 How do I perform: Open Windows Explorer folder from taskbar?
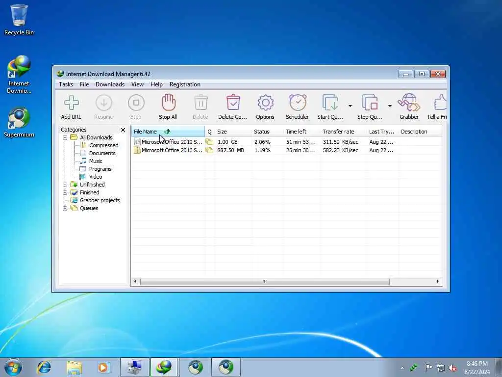pyautogui.click(x=74, y=367)
